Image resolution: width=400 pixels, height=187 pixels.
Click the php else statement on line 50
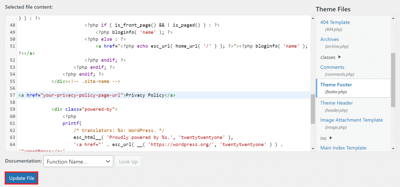point(105,39)
